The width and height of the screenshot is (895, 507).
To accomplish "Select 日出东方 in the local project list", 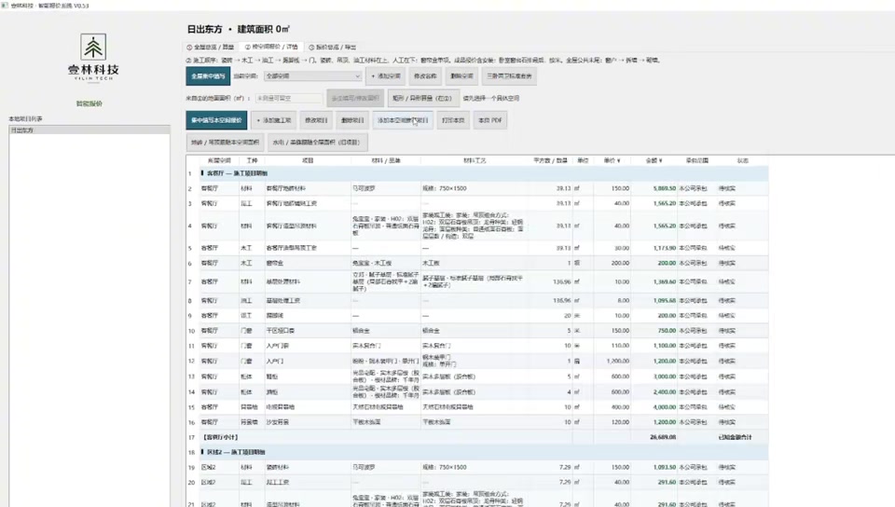I will (89, 130).
